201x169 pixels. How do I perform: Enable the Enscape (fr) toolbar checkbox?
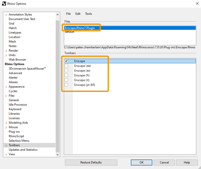66,75
